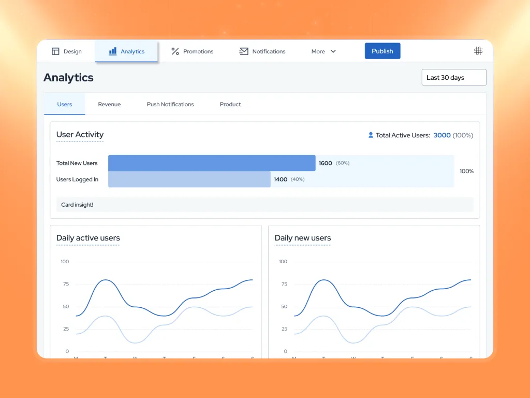Viewport: 530px width, 398px height.
Task: Click the Users Logged In label
Action: click(77, 179)
